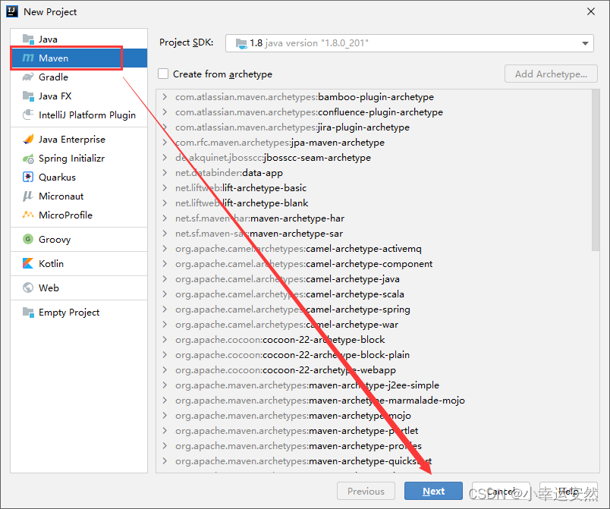This screenshot has height=509, width=610.
Task: Select jira-plugin-archetype row
Action: point(373,127)
